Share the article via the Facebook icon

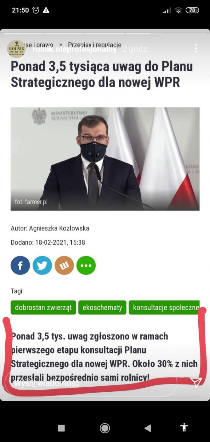(20, 265)
